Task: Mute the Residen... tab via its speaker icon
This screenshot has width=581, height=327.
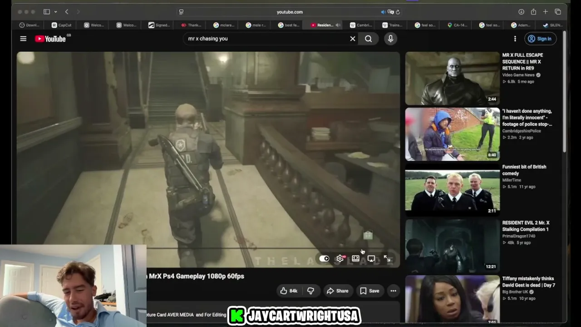Action: point(337,25)
